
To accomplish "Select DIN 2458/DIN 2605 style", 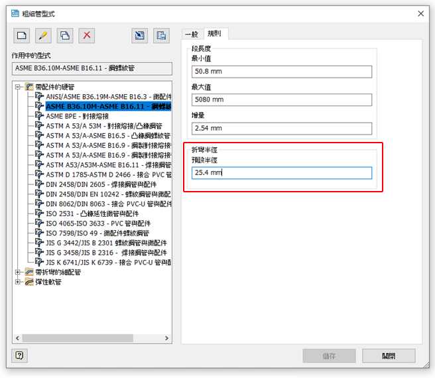I will click(x=101, y=184).
